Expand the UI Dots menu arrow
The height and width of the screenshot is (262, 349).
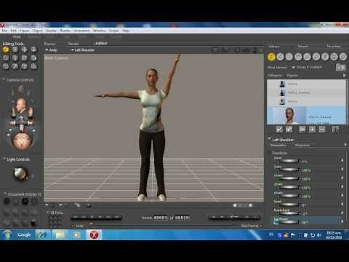click(x=48, y=213)
